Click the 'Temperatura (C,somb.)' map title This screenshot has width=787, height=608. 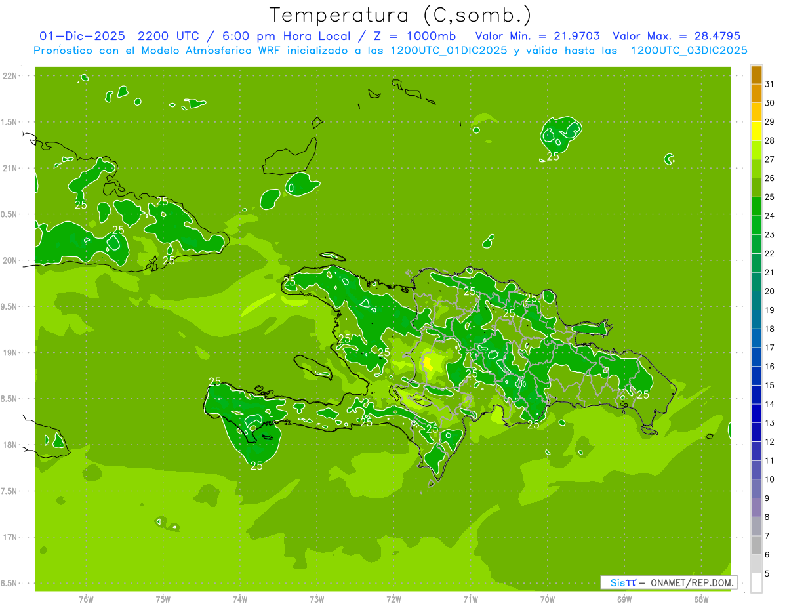[x=400, y=15]
